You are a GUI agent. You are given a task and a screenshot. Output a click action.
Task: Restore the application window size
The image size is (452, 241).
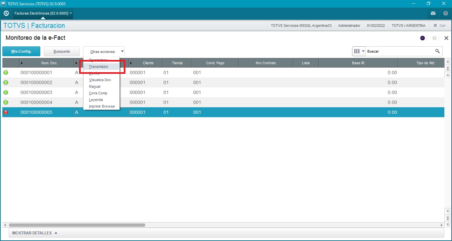click(x=429, y=4)
